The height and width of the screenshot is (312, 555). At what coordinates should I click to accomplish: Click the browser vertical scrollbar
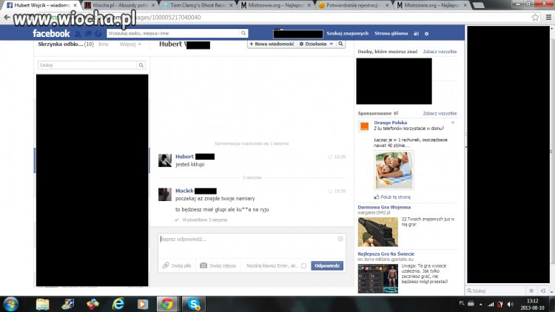(552, 152)
